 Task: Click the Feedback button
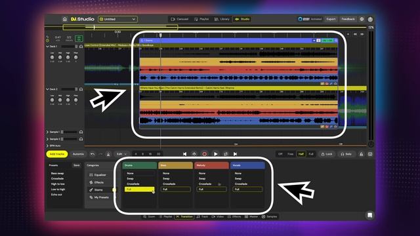tap(348, 19)
